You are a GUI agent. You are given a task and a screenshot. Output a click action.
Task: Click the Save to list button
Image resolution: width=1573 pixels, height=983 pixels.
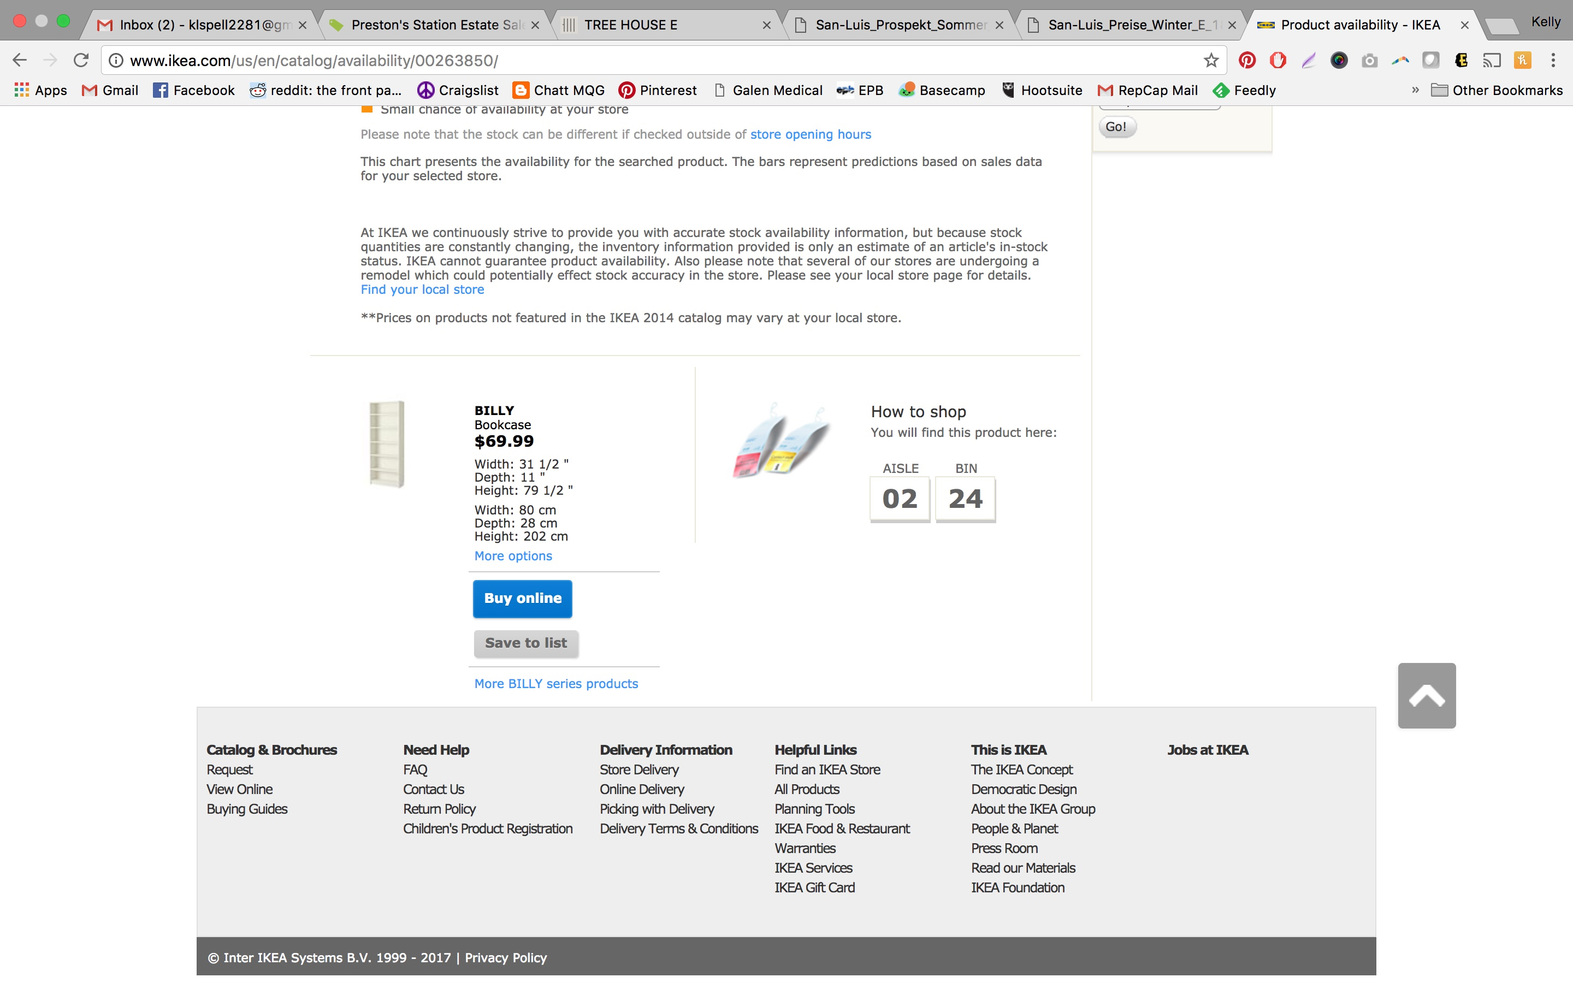click(x=525, y=643)
